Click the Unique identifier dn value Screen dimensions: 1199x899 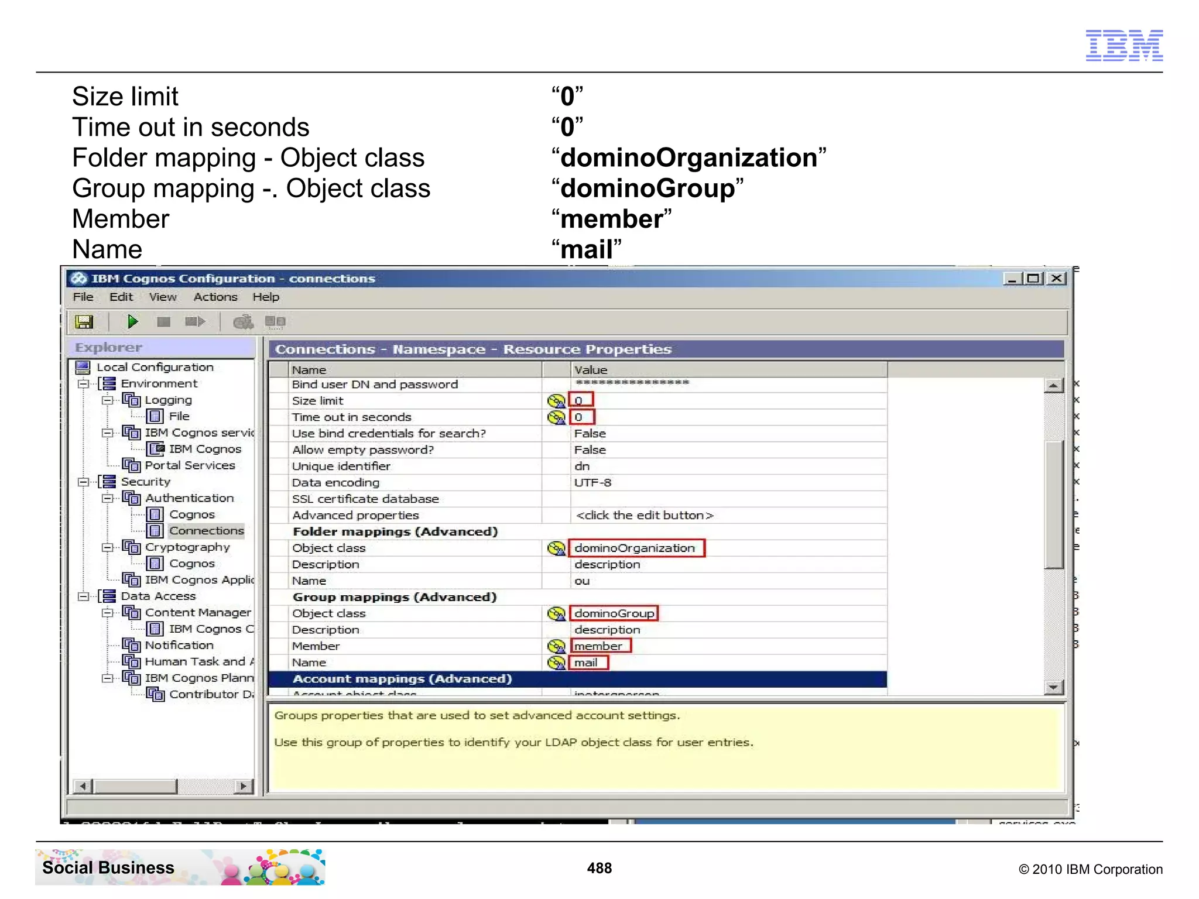click(x=729, y=466)
